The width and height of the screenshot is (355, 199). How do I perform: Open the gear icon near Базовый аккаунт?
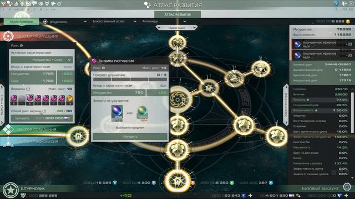pyautogui.click(x=347, y=187)
